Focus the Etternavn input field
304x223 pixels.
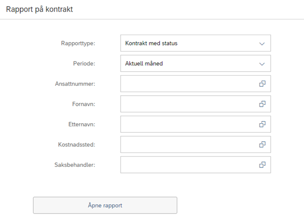195,124
